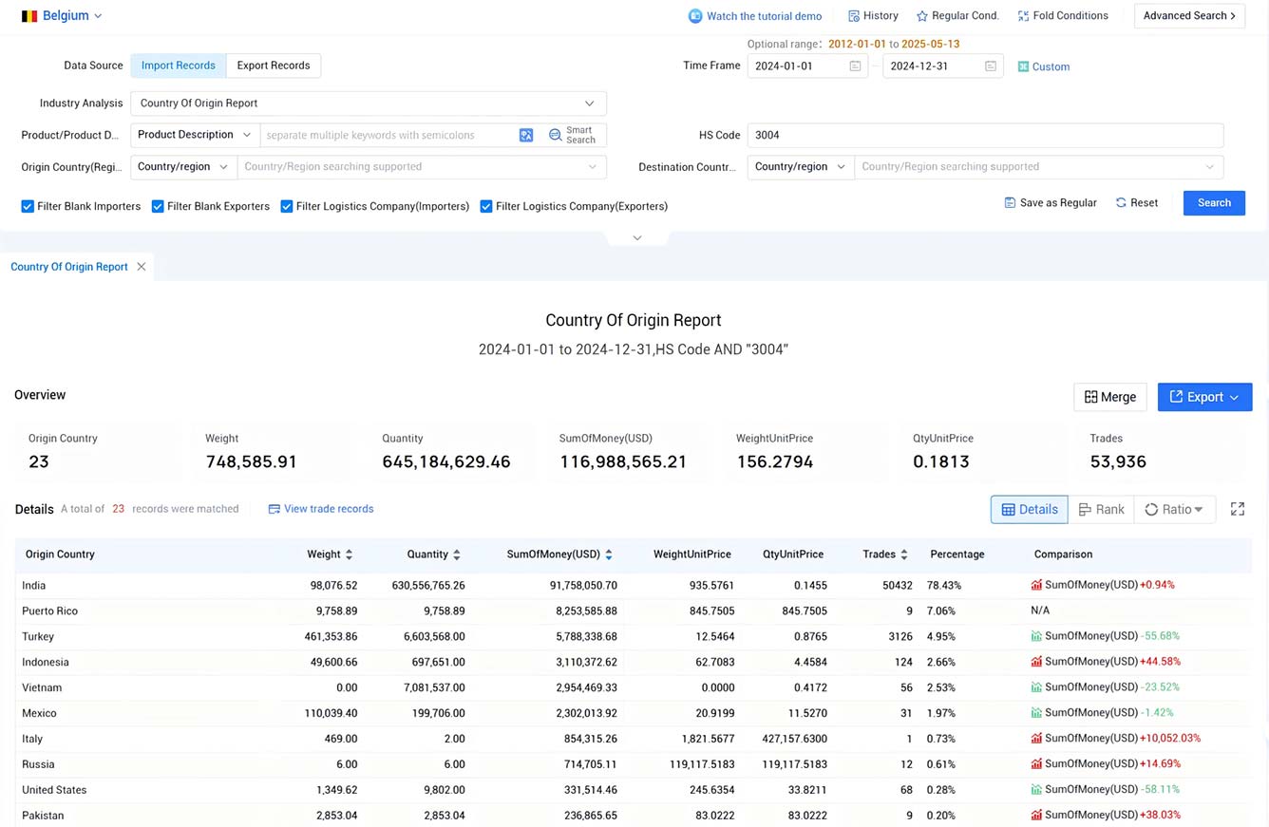This screenshot has height=827, width=1269.
Task: Open origin Country/region type dropdown
Action: [183, 167]
